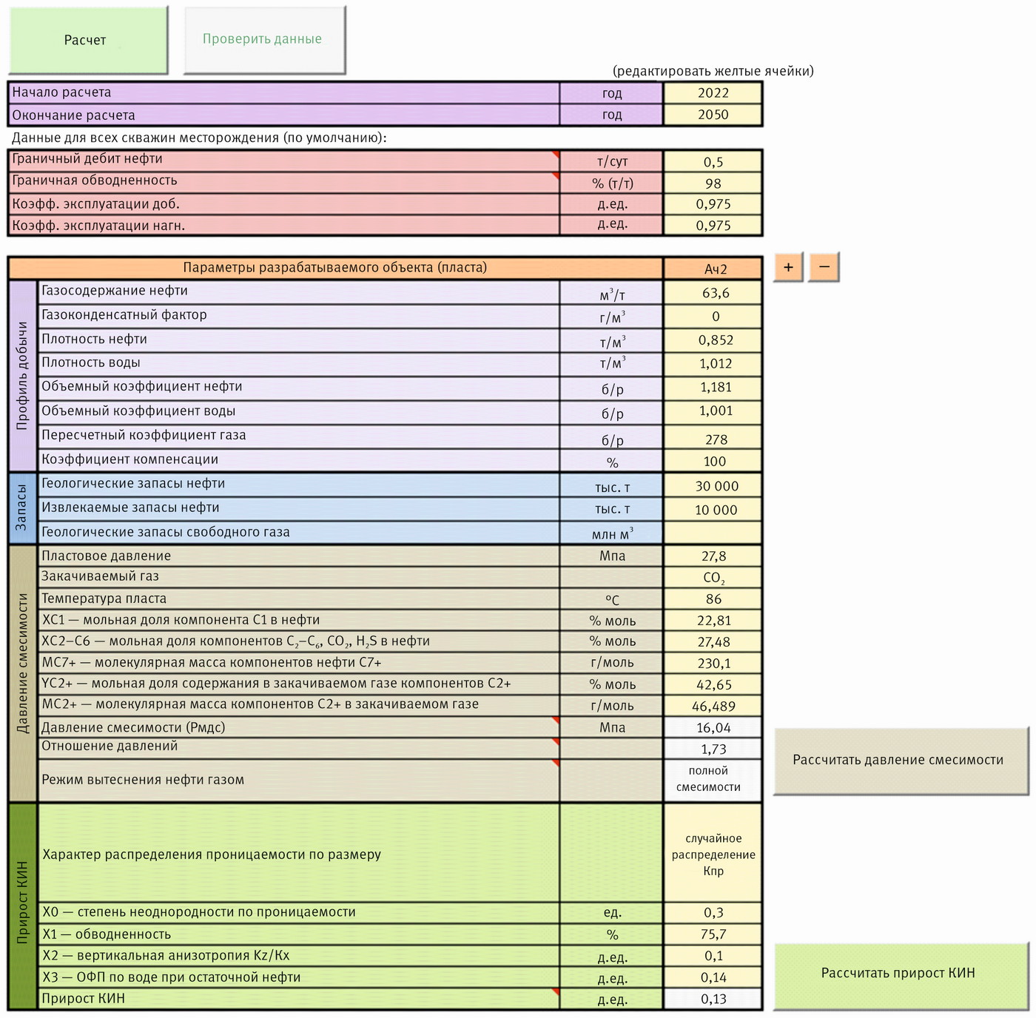Click the Запасы section label
The height and width of the screenshot is (1018, 1036).
click(22, 509)
